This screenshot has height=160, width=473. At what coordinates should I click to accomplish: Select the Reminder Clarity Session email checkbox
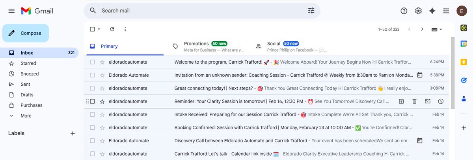92,101
